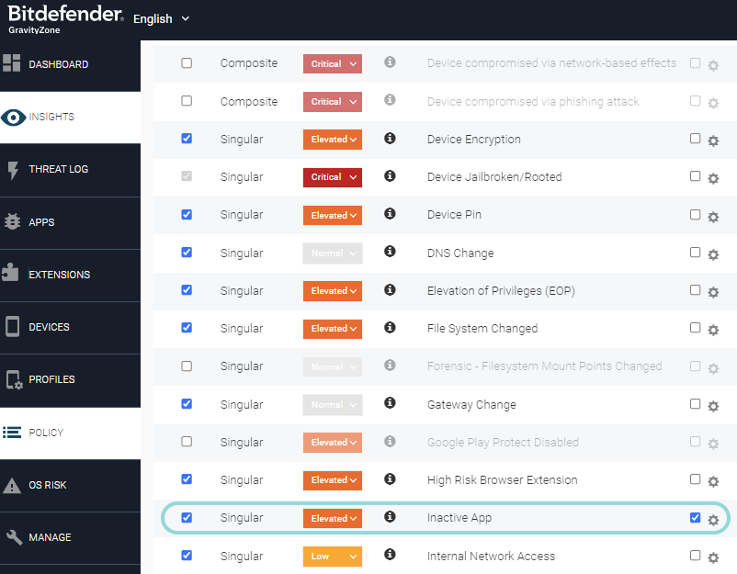This screenshot has width=737, height=574.
Task: Open the Dashboard menu item
Action: click(59, 64)
